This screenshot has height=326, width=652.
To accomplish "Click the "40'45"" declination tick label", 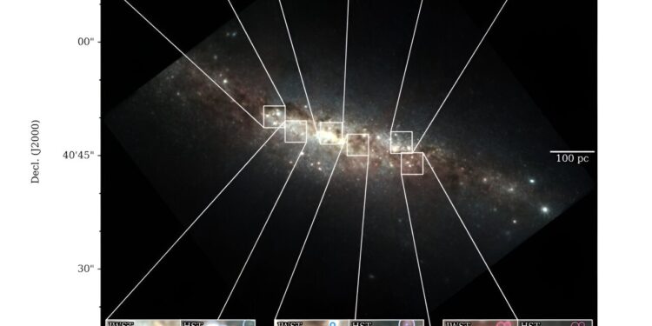I will click(x=78, y=155).
